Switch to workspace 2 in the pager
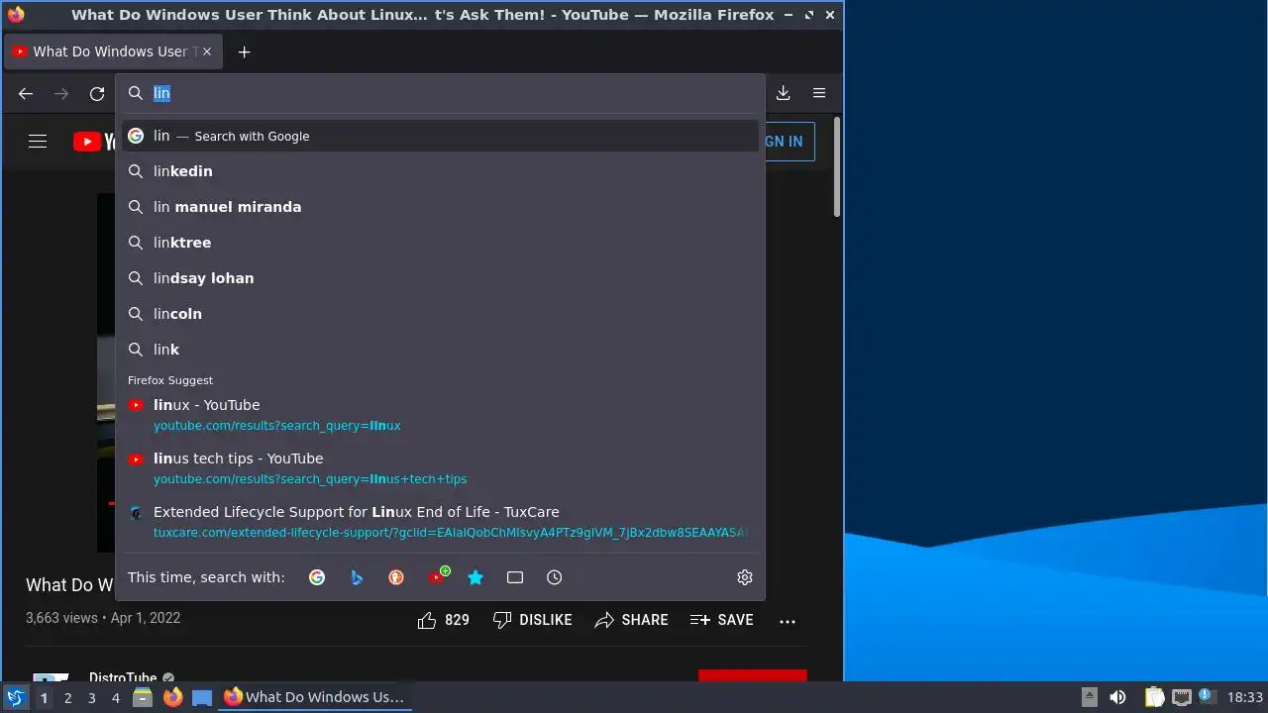1268x713 pixels. (x=67, y=698)
